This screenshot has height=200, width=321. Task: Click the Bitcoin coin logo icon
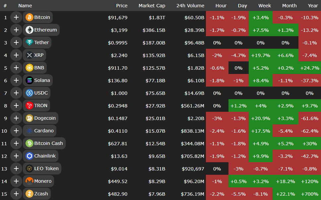tap(29, 17)
